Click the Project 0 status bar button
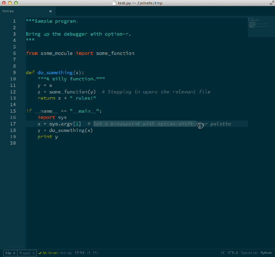The height and width of the screenshot is (257, 275). click(x=26, y=253)
